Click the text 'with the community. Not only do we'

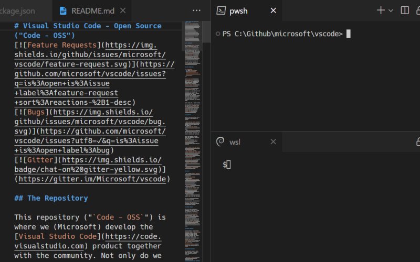coord(88,256)
